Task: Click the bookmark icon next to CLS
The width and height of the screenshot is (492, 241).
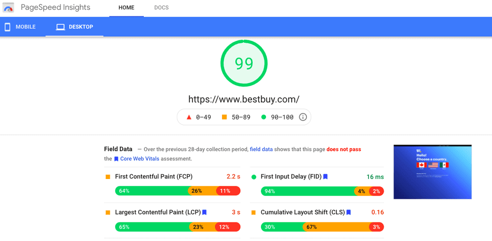Action: tap(349, 212)
